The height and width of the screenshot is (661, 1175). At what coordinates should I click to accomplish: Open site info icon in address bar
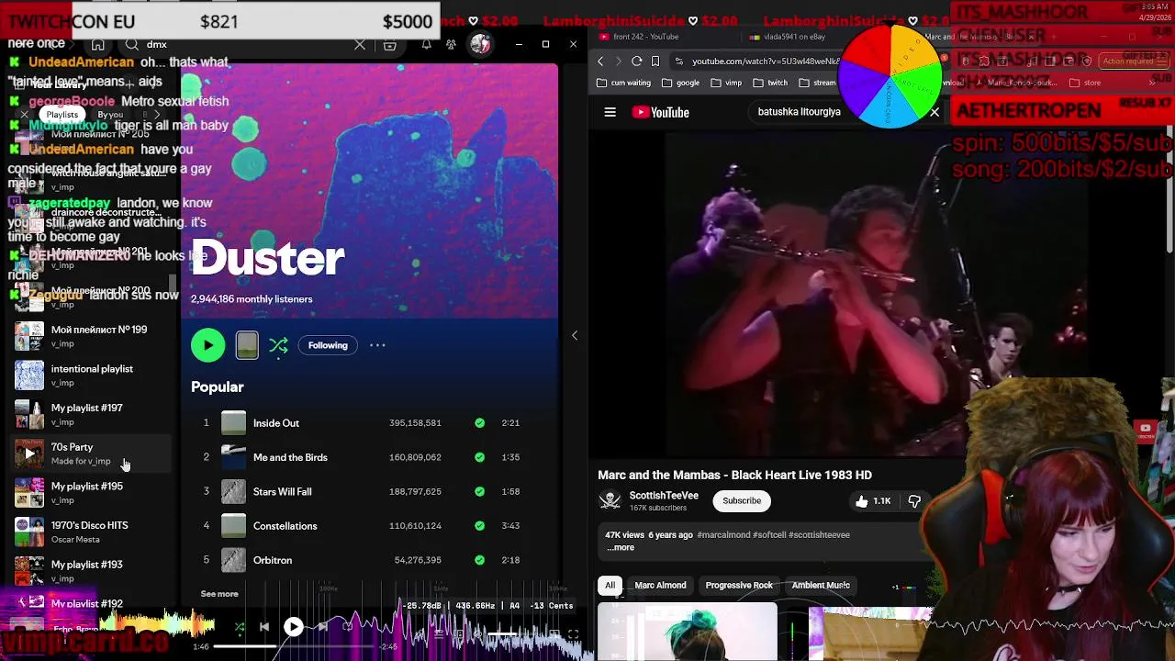[x=678, y=62]
